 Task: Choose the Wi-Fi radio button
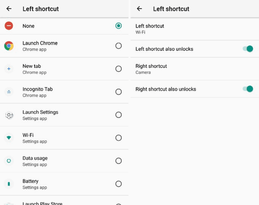(118, 138)
